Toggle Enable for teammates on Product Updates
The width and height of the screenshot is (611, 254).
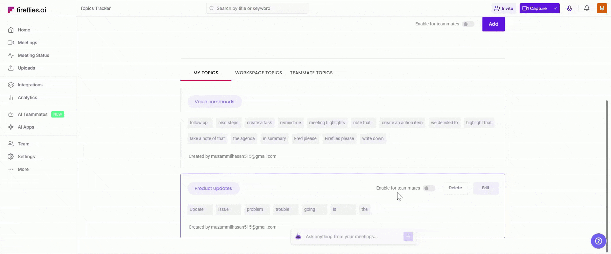pyautogui.click(x=429, y=188)
